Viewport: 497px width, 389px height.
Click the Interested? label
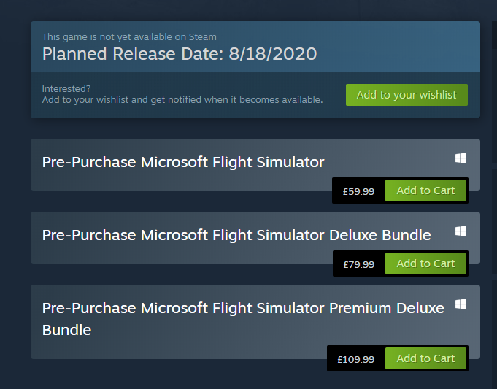[66, 88]
